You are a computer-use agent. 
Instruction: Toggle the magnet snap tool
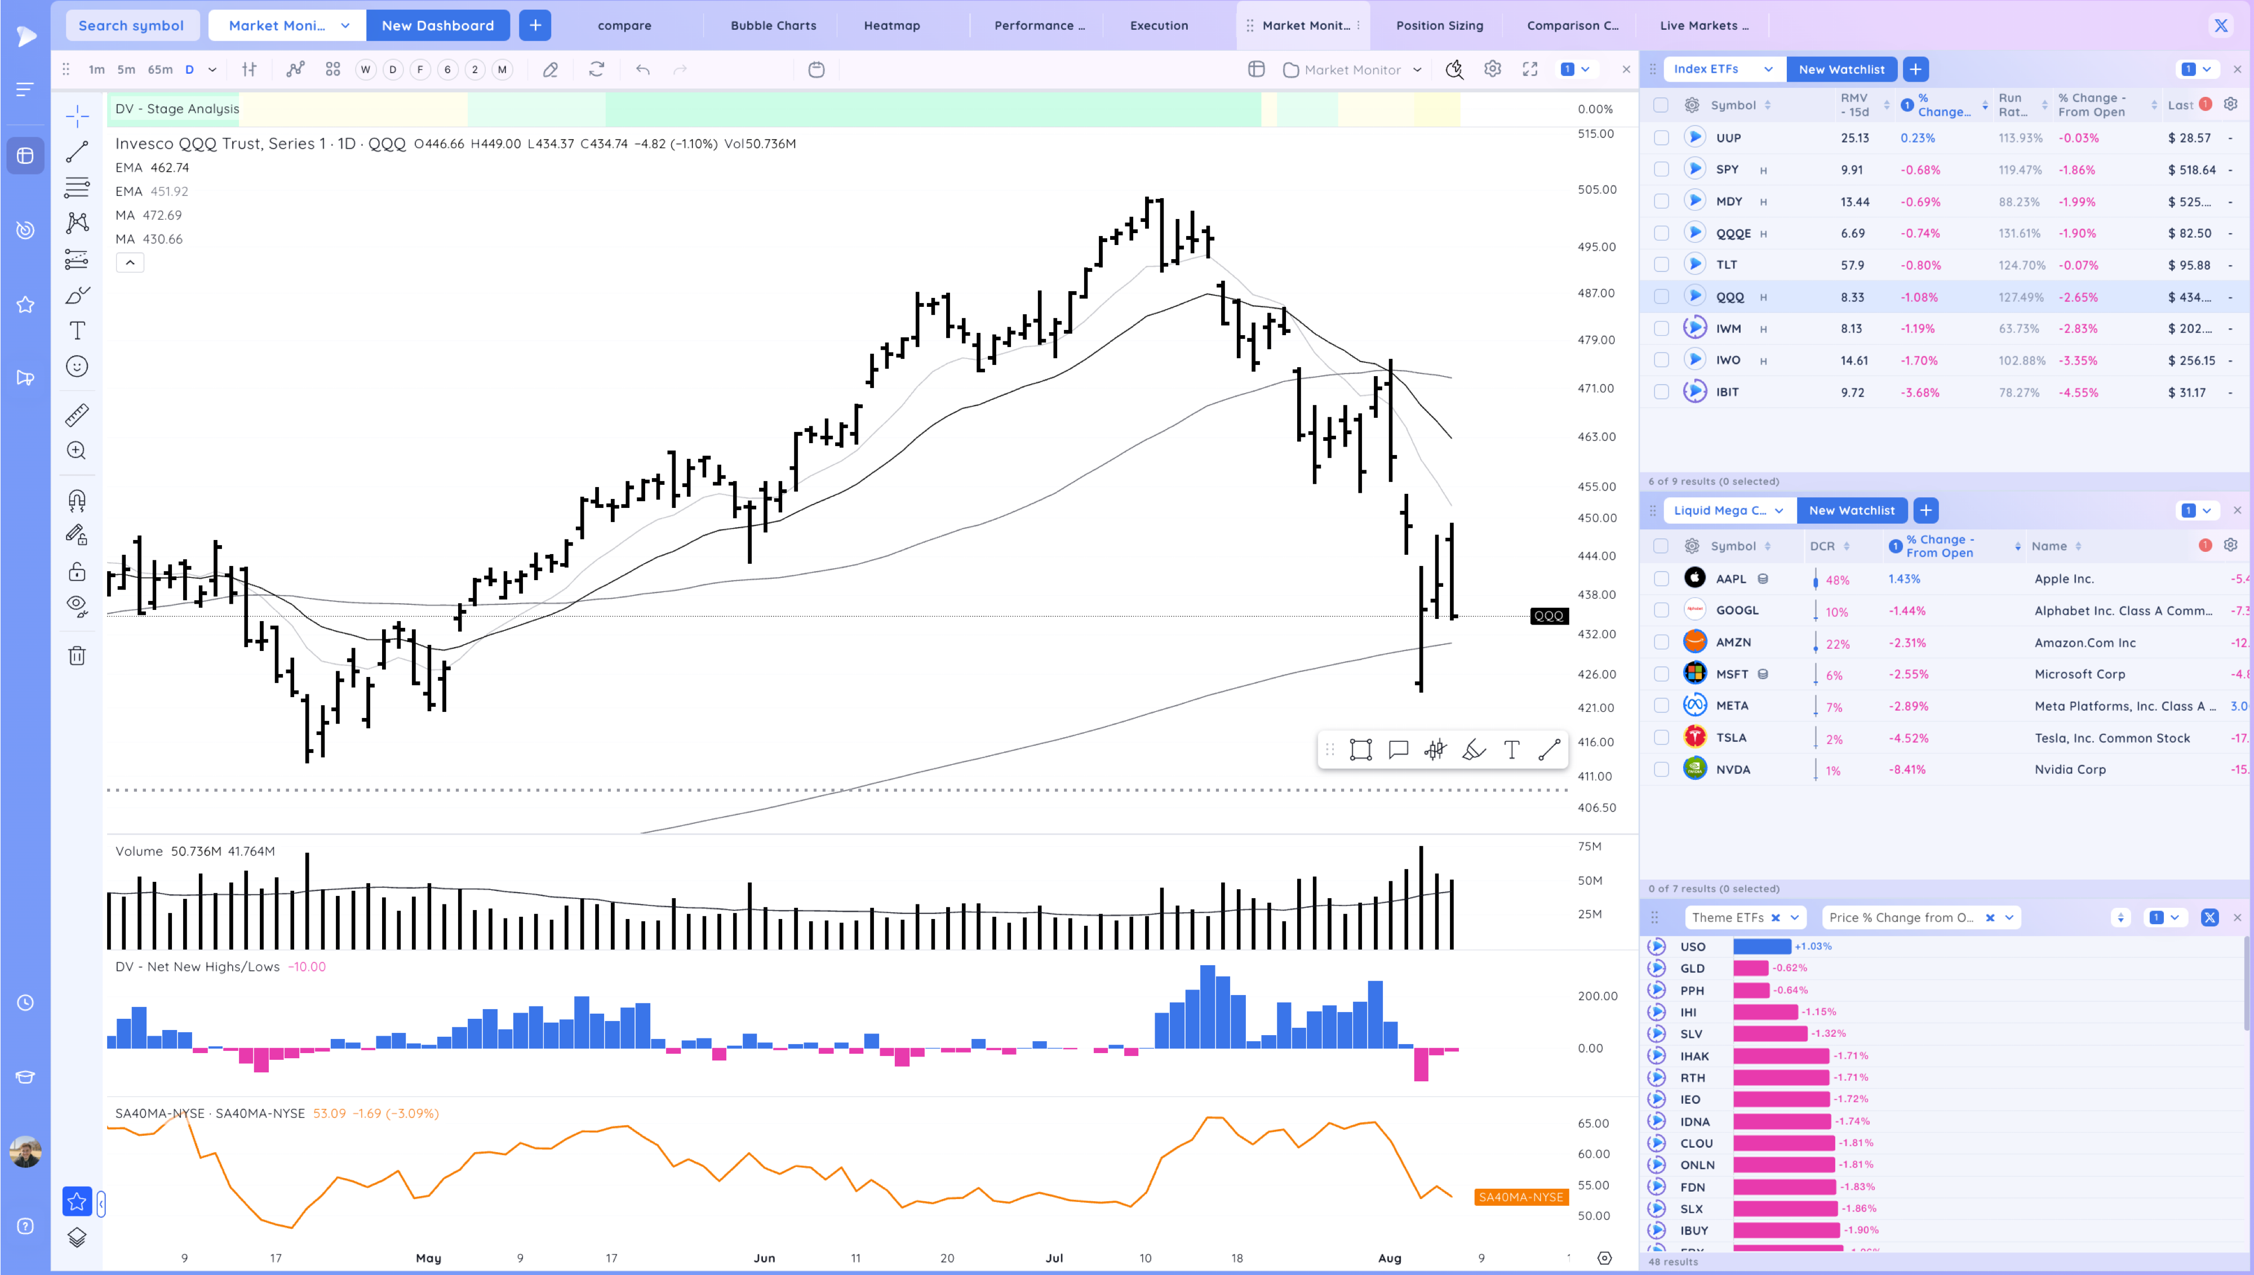click(x=77, y=500)
